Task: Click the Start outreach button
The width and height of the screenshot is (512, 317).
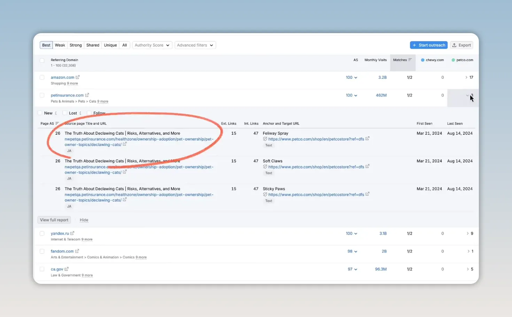Action: [x=429, y=45]
